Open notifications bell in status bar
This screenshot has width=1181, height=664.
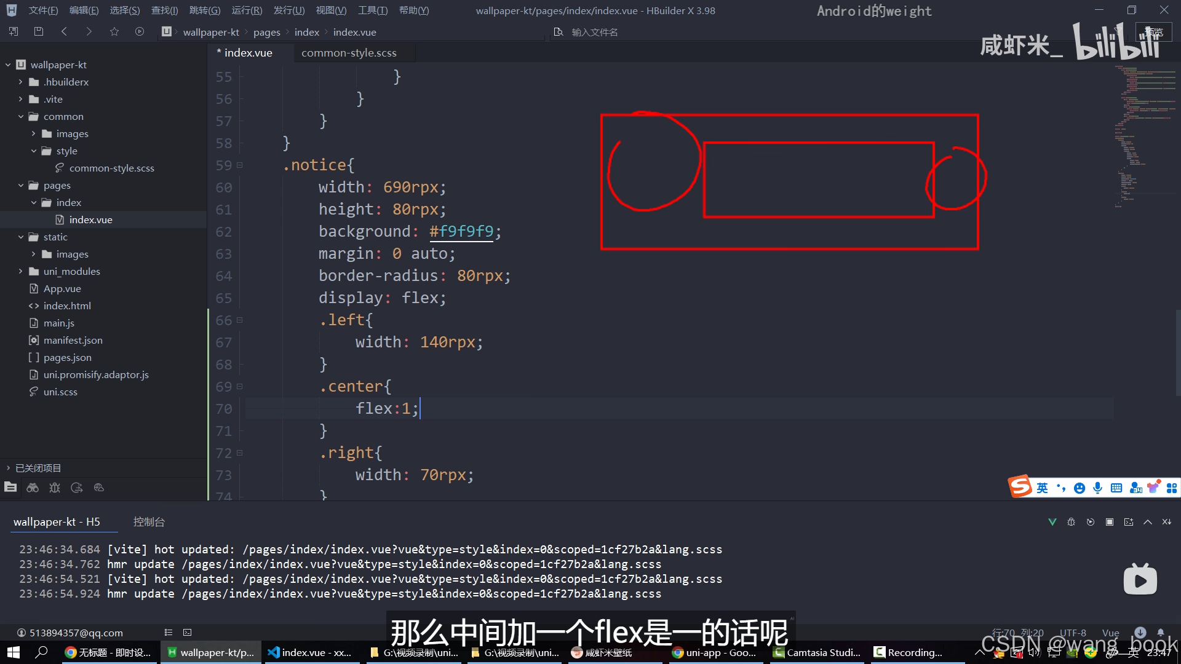click(1161, 632)
